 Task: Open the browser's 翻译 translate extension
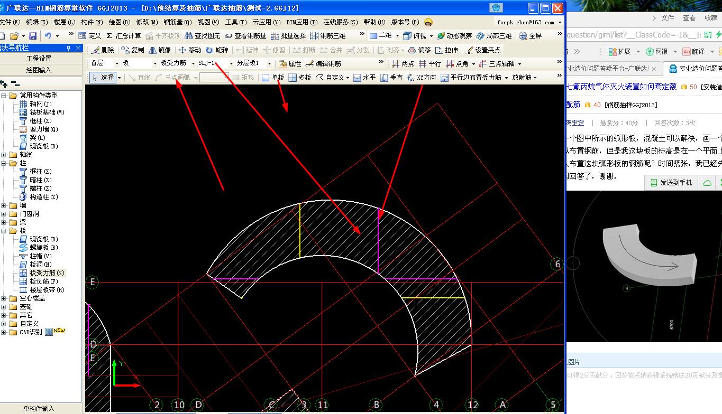click(x=693, y=52)
